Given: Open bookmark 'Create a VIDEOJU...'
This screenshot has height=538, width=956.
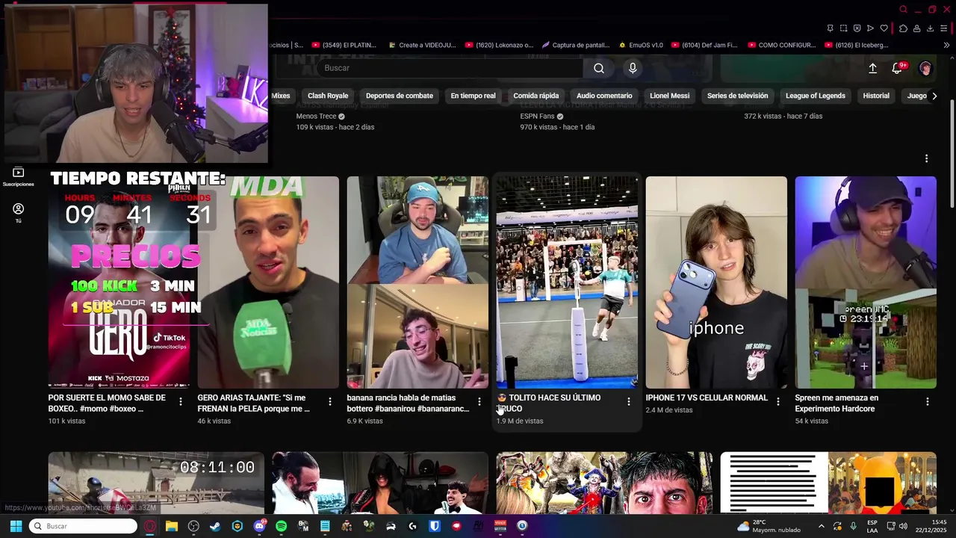Looking at the screenshot, I should tap(423, 45).
